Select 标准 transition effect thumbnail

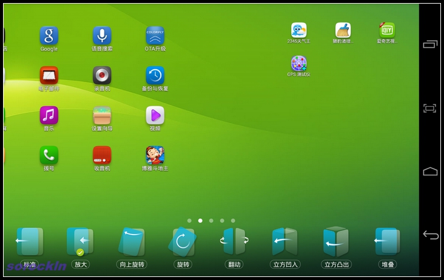click(30, 241)
